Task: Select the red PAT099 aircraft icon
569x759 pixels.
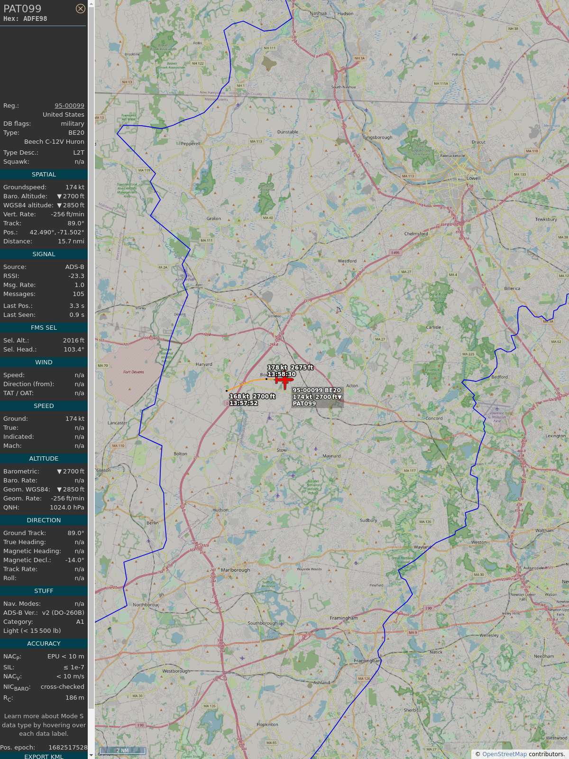Action: (284, 380)
